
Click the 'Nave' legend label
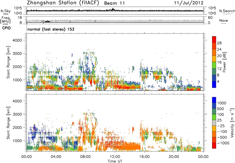[x=224, y=21]
